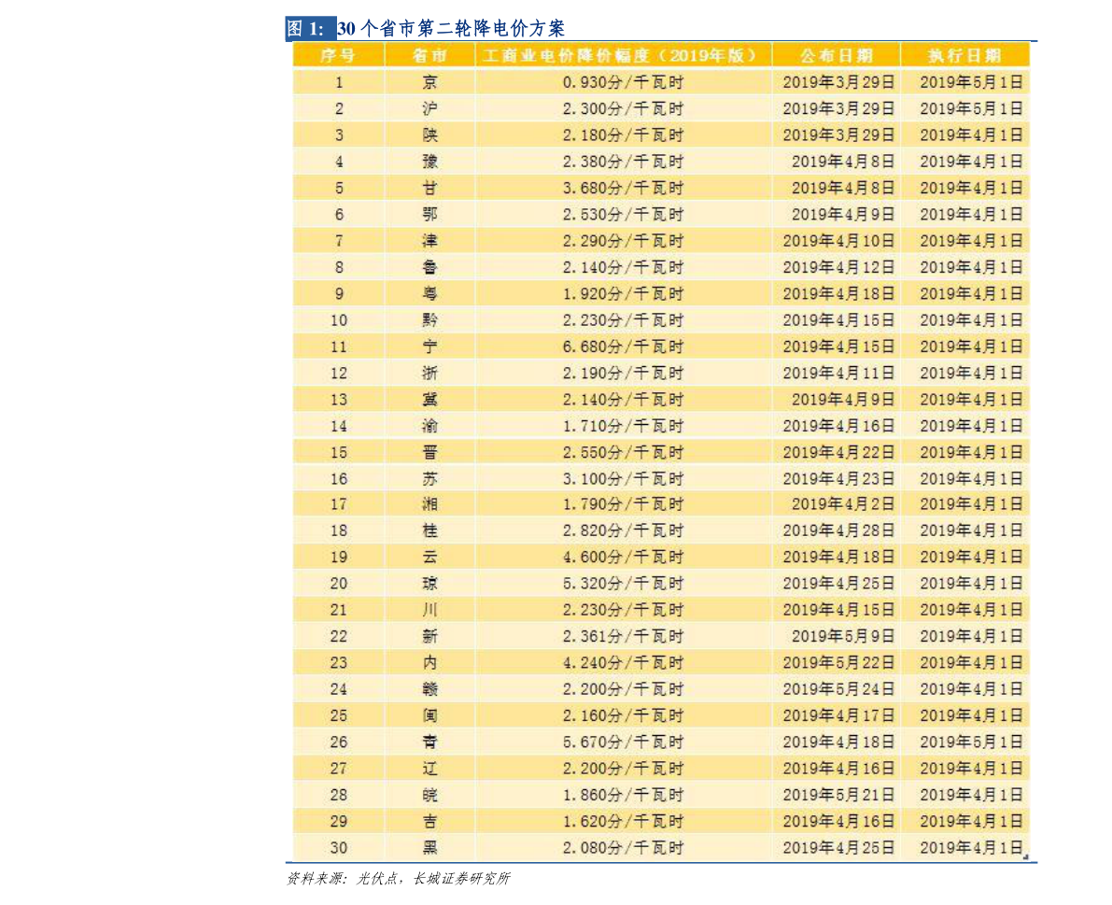The height and width of the screenshot is (905, 1112).
Task: Select the "执行日期" column header
Action: tap(964, 55)
